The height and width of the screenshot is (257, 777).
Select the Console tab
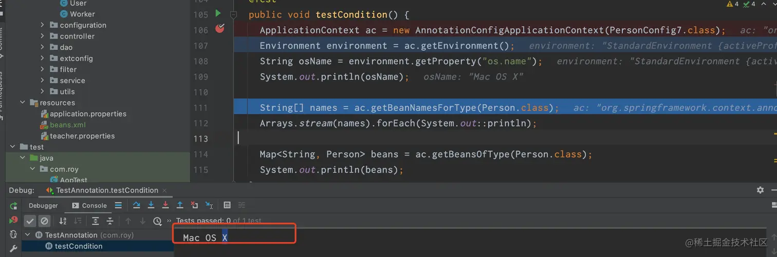coord(90,206)
